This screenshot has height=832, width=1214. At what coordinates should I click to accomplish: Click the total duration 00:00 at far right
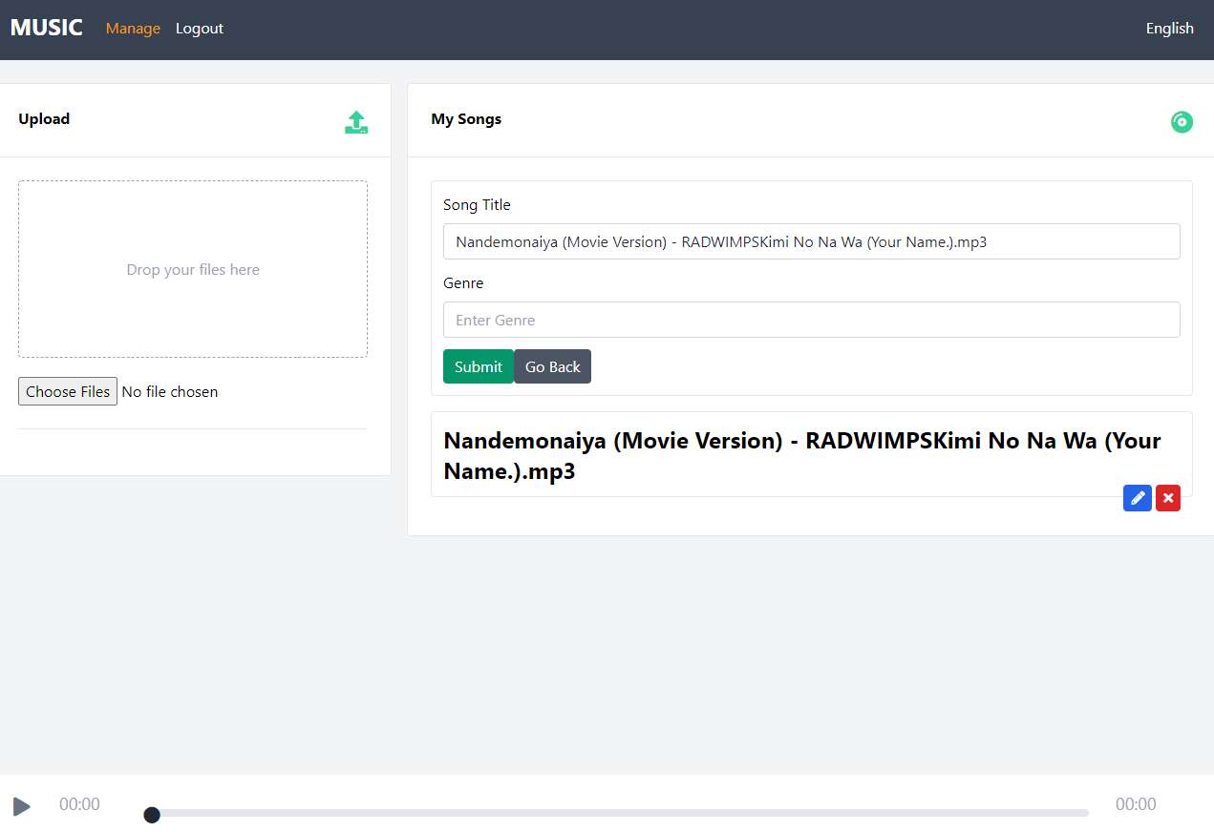(1136, 804)
